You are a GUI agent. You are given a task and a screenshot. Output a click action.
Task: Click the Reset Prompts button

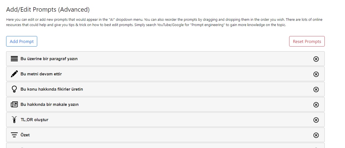(307, 41)
